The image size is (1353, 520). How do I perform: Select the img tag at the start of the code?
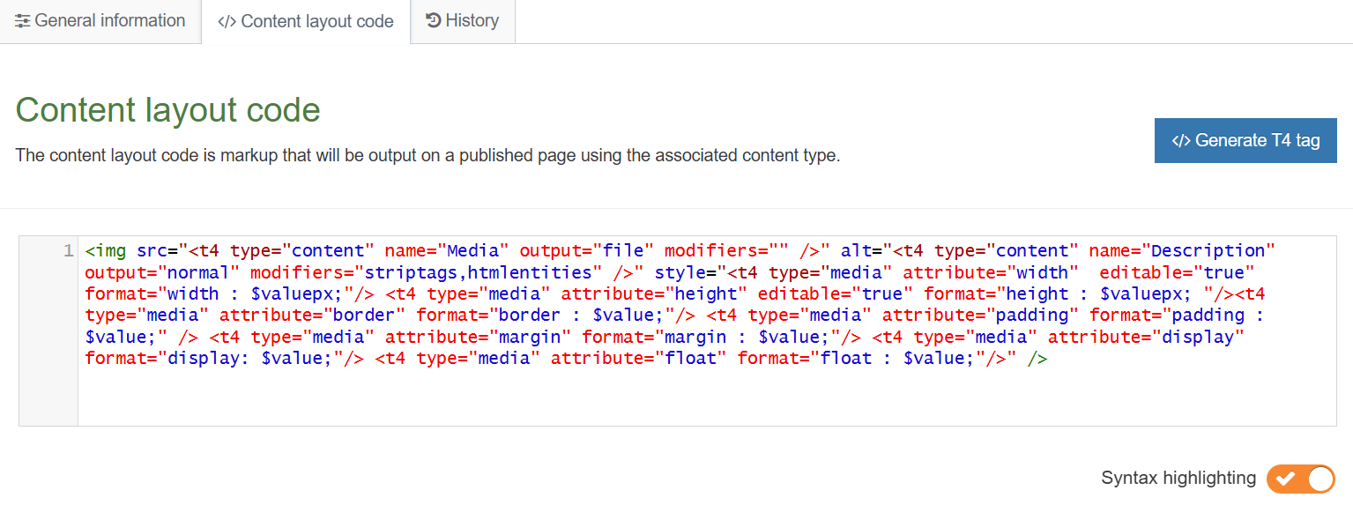point(104,250)
